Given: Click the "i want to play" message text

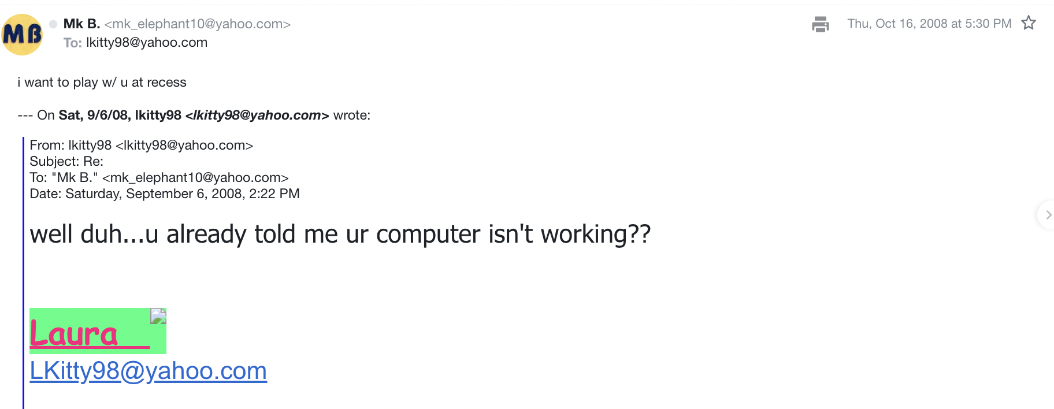Looking at the screenshot, I should pyautogui.click(x=102, y=82).
